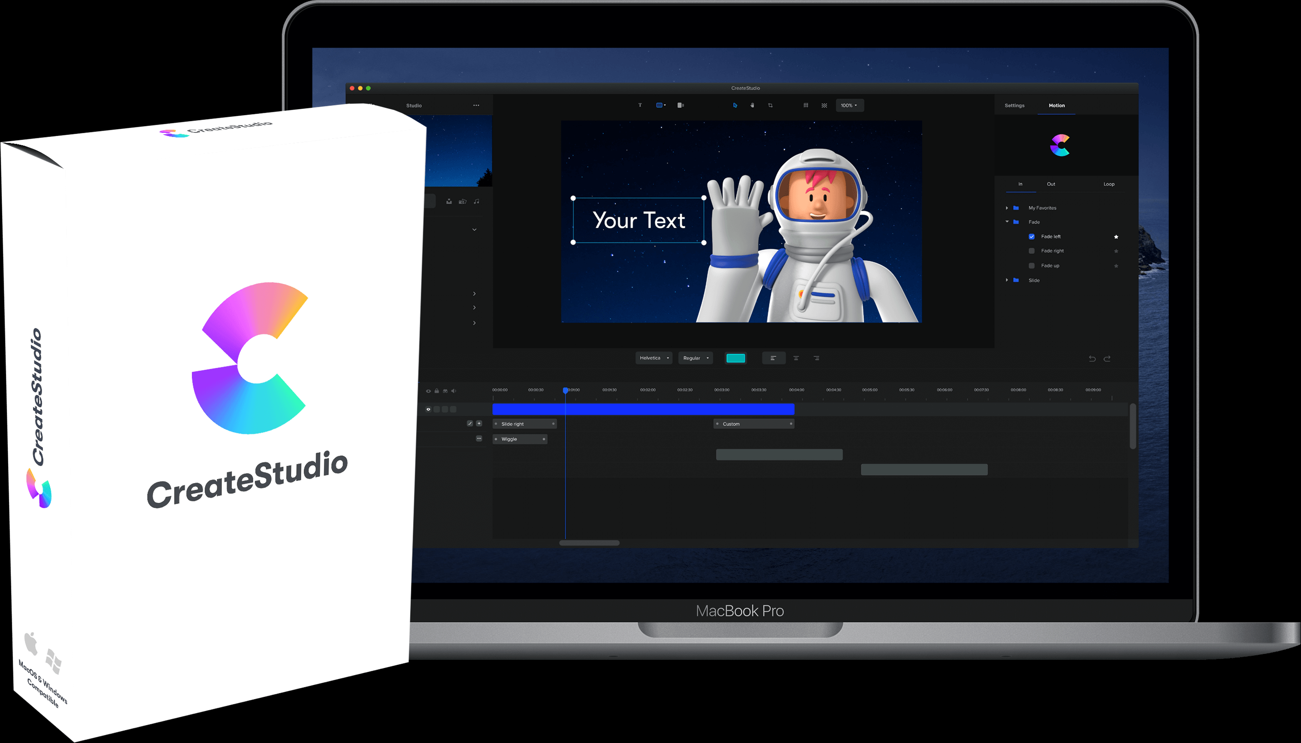Uncheck the Fade left checkbox
Viewport: 1301px width, 743px height.
(1031, 237)
